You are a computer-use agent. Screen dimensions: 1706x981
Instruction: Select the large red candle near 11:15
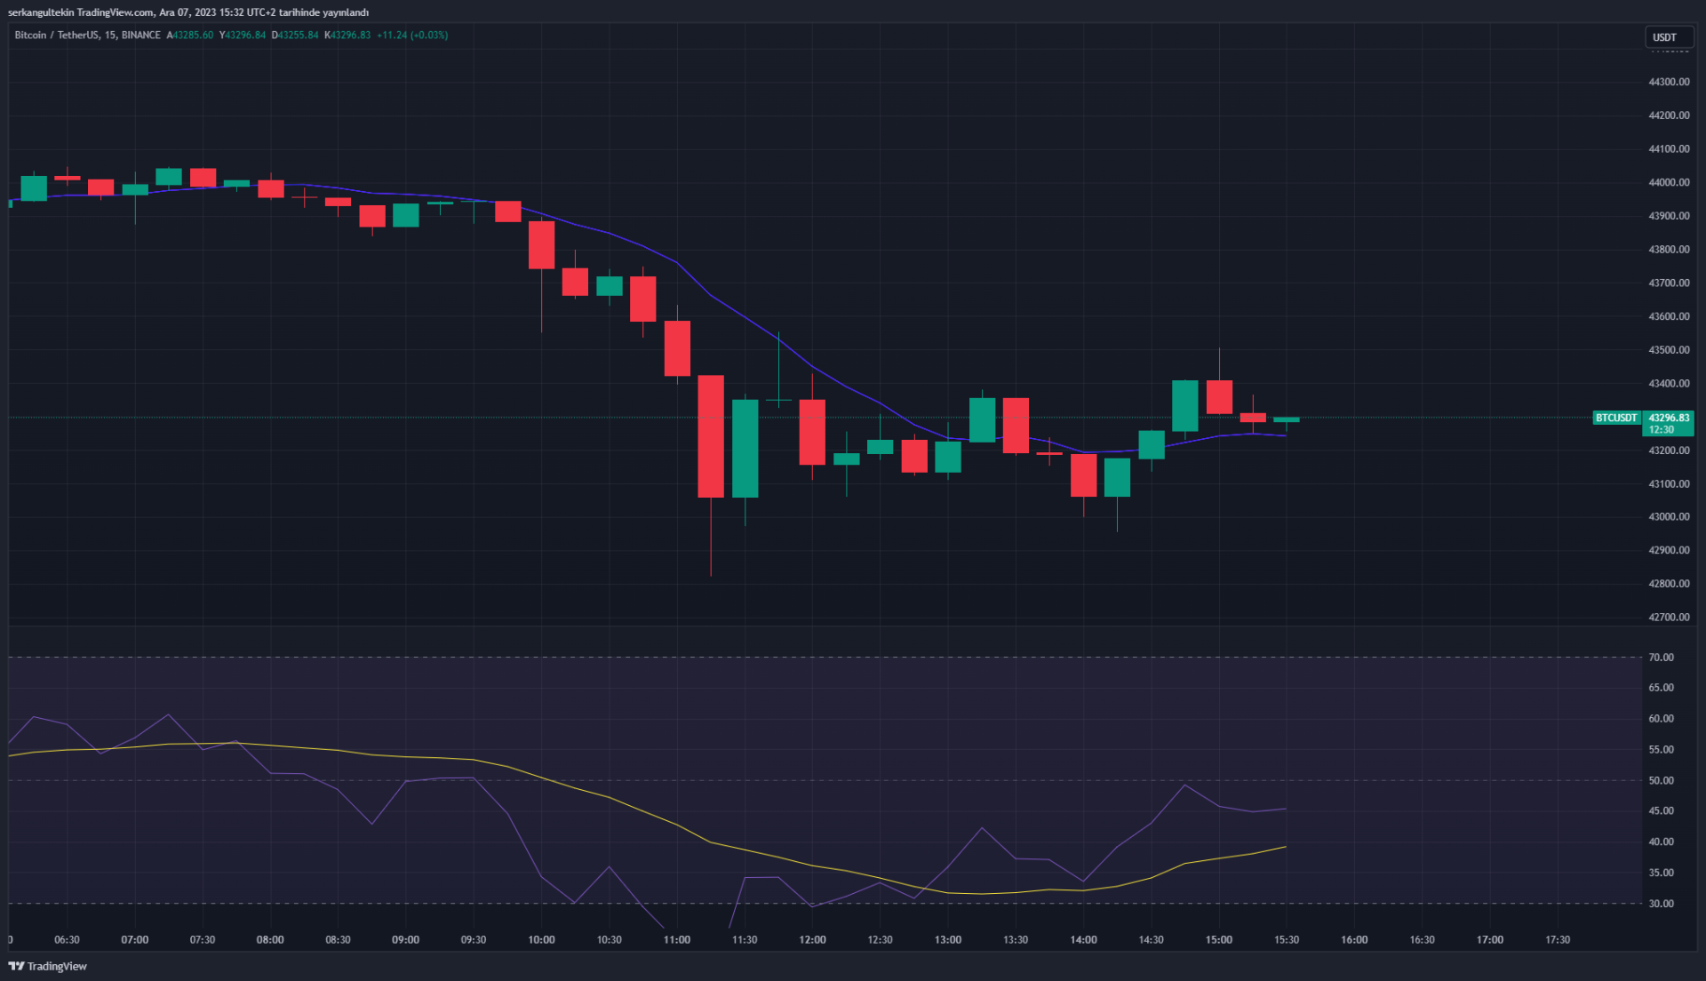(x=711, y=435)
